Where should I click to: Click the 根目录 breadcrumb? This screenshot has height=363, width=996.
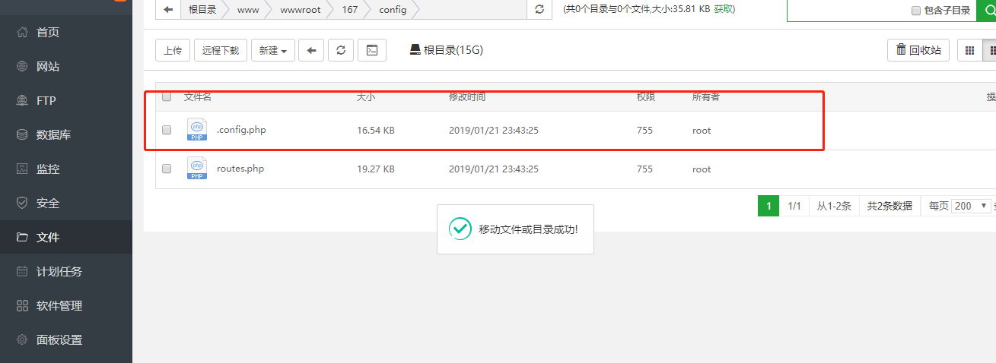[x=202, y=9]
